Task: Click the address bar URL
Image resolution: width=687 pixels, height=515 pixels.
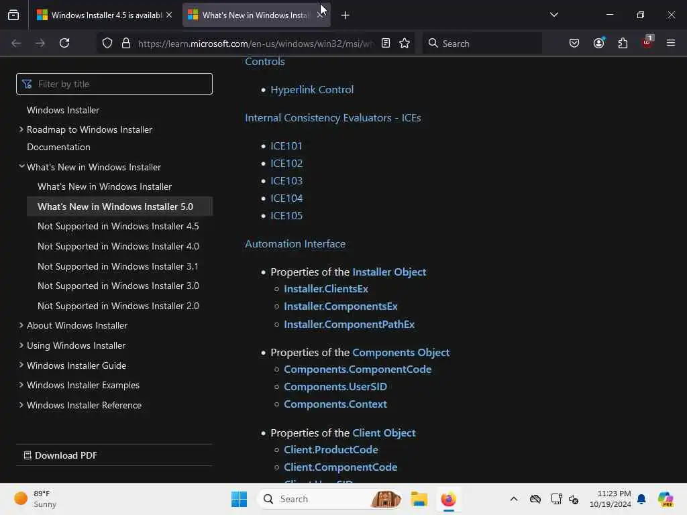Action: 256,44
